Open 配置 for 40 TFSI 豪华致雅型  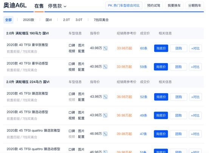[x=81, y=51]
